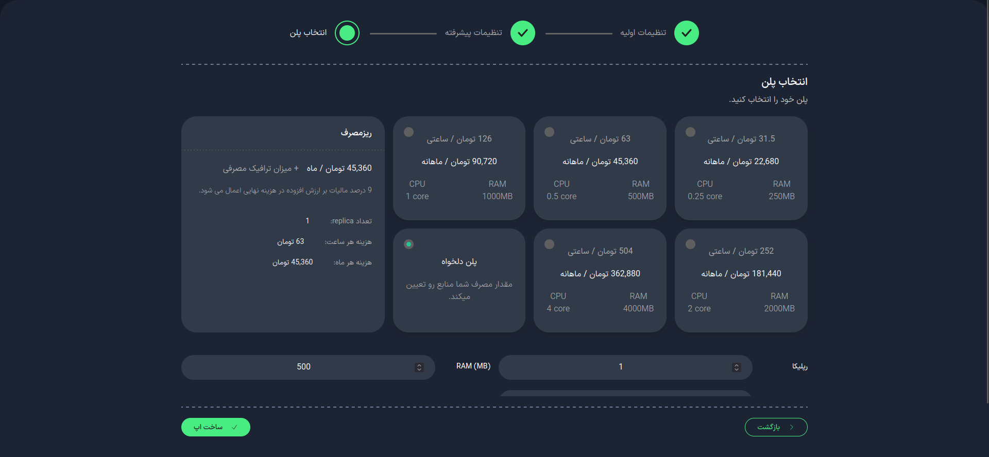989x457 pixels.
Task: Click the RAM (MB) label
Action: pyautogui.click(x=473, y=366)
